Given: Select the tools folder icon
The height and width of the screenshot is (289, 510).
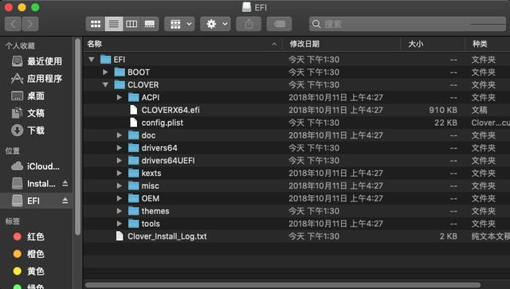Looking at the screenshot, I should click(134, 224).
